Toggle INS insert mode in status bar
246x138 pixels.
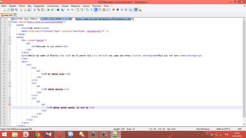(x=239, y=129)
